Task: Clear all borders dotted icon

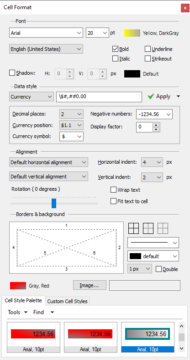Action: (163, 228)
